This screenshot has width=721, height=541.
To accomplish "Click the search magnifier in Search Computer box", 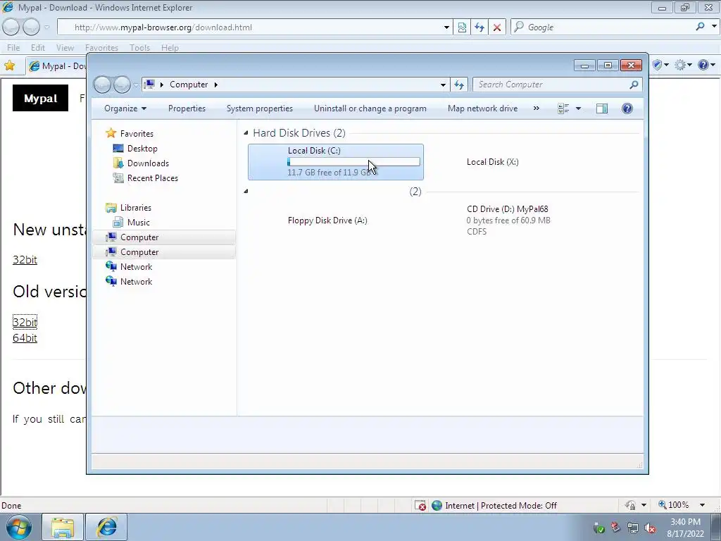I will coord(634,85).
